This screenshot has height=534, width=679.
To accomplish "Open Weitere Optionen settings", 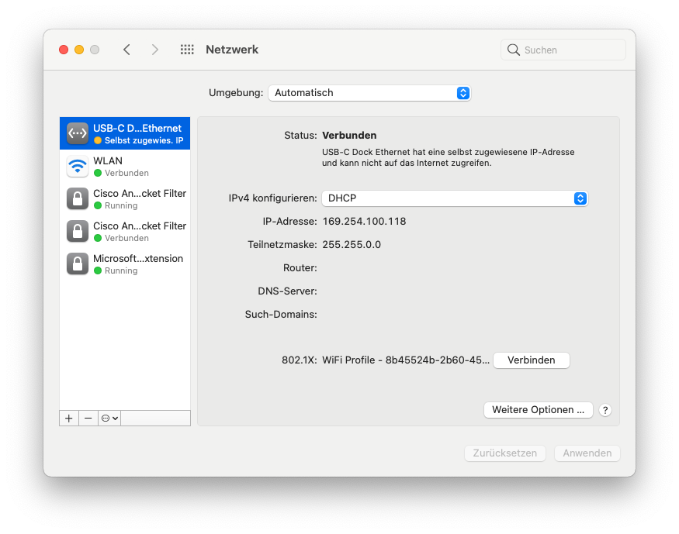I will point(538,409).
